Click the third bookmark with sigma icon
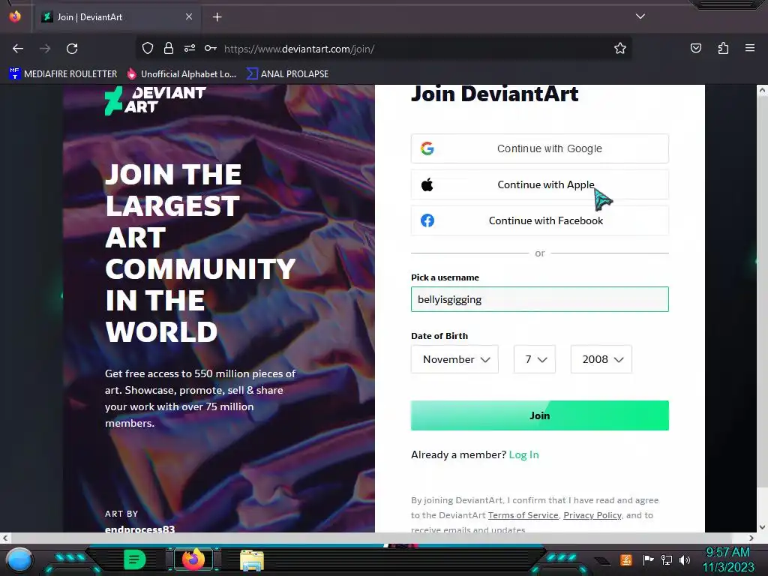Viewport: 768px width, 576px height. 287,74
